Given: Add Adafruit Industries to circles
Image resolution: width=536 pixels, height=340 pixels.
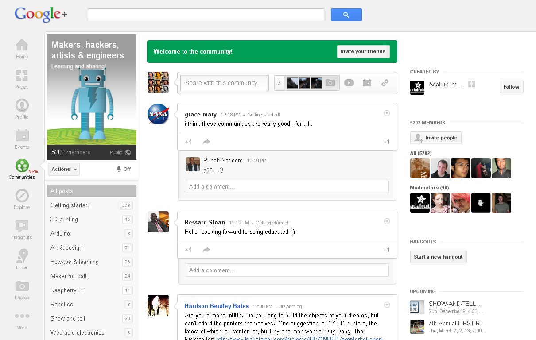Looking at the screenshot, I should click(472, 84).
